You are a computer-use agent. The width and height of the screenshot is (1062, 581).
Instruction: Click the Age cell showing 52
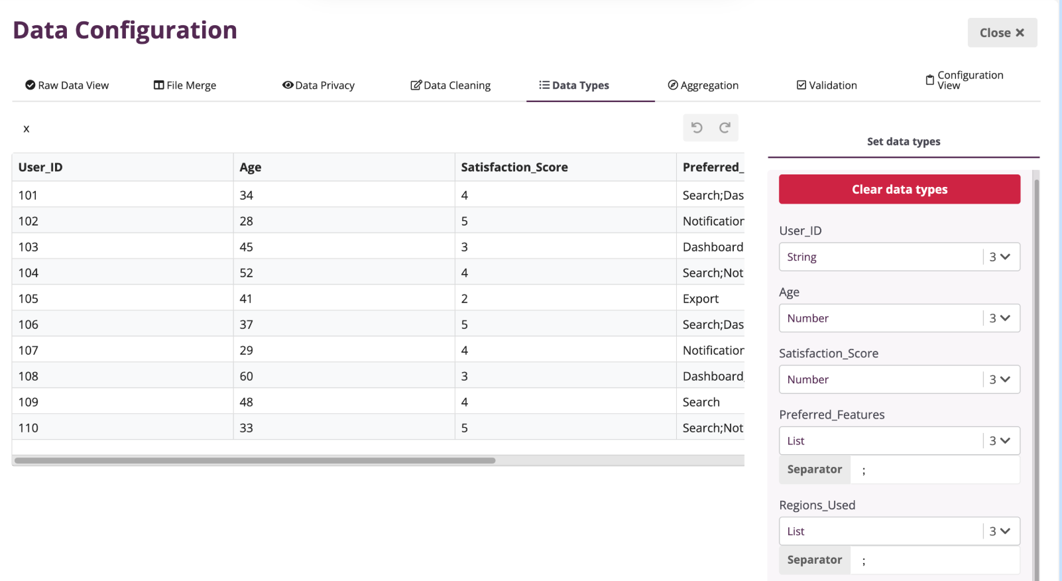tap(344, 273)
